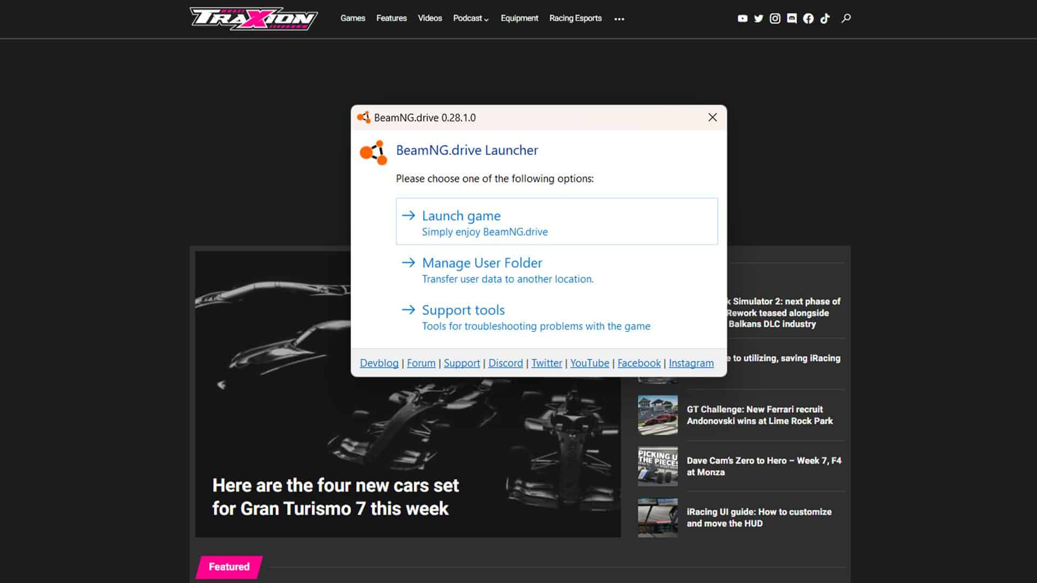Open the three-dot more menu
The width and height of the screenshot is (1037, 583).
(x=619, y=19)
